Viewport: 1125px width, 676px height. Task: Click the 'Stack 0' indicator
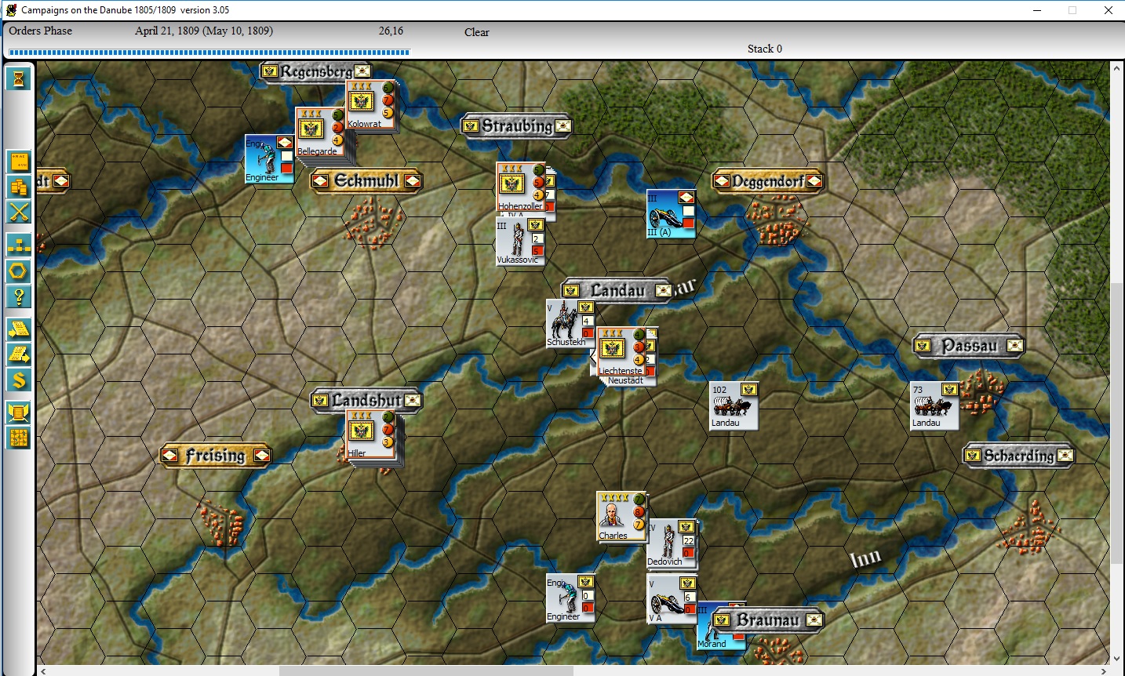[765, 49]
